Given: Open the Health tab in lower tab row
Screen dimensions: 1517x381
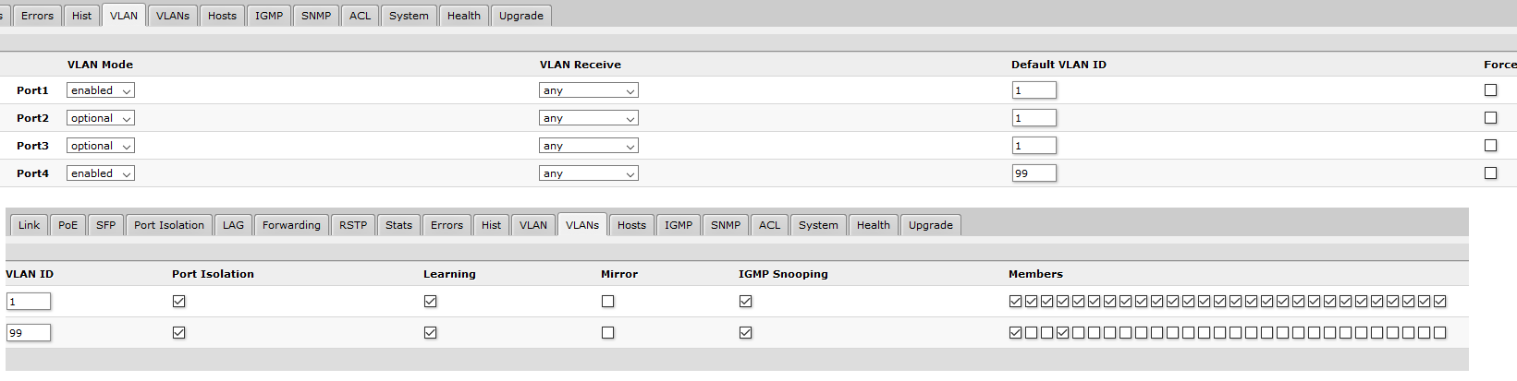Looking at the screenshot, I should (x=874, y=225).
